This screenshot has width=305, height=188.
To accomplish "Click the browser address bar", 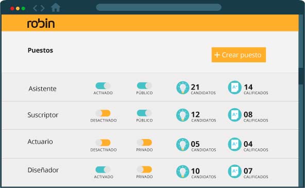I will [159, 7].
